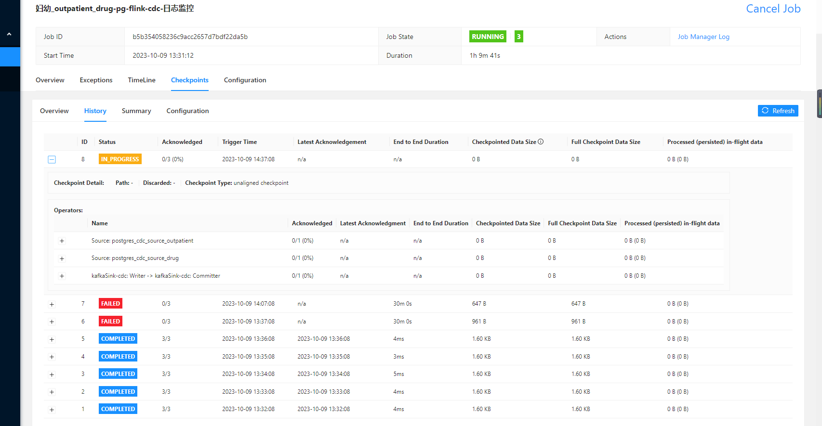822x426 pixels.
Task: Expand the kafkaSink-cdc Writer operator row
Action: tap(62, 276)
